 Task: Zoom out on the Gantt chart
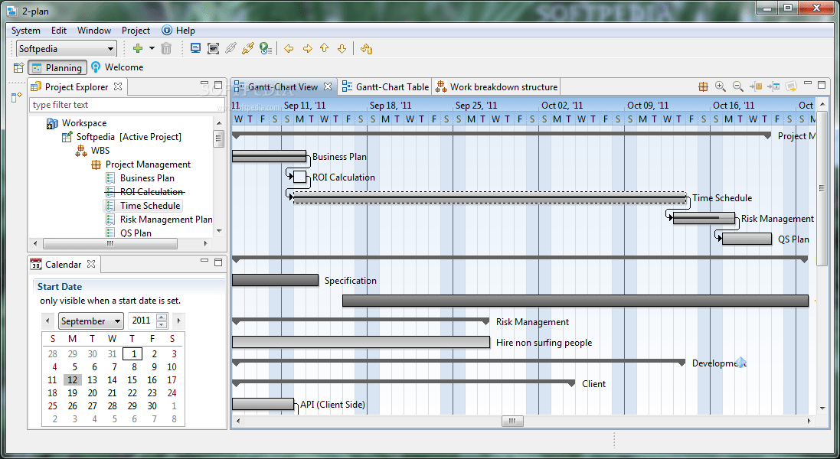point(738,87)
